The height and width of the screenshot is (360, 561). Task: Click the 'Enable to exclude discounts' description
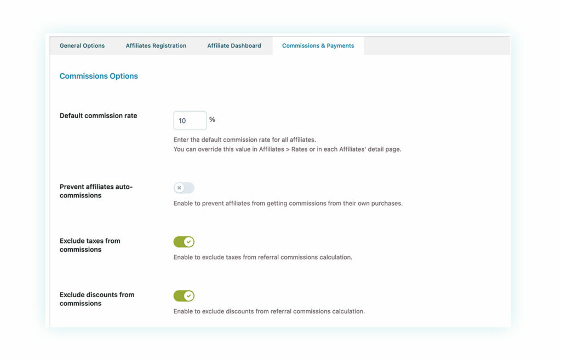tap(269, 311)
